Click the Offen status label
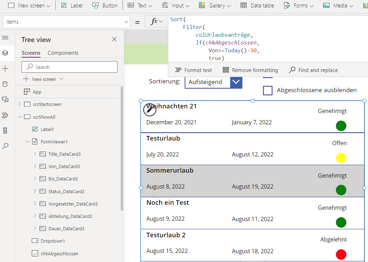The image size is (368, 262). [x=339, y=143]
